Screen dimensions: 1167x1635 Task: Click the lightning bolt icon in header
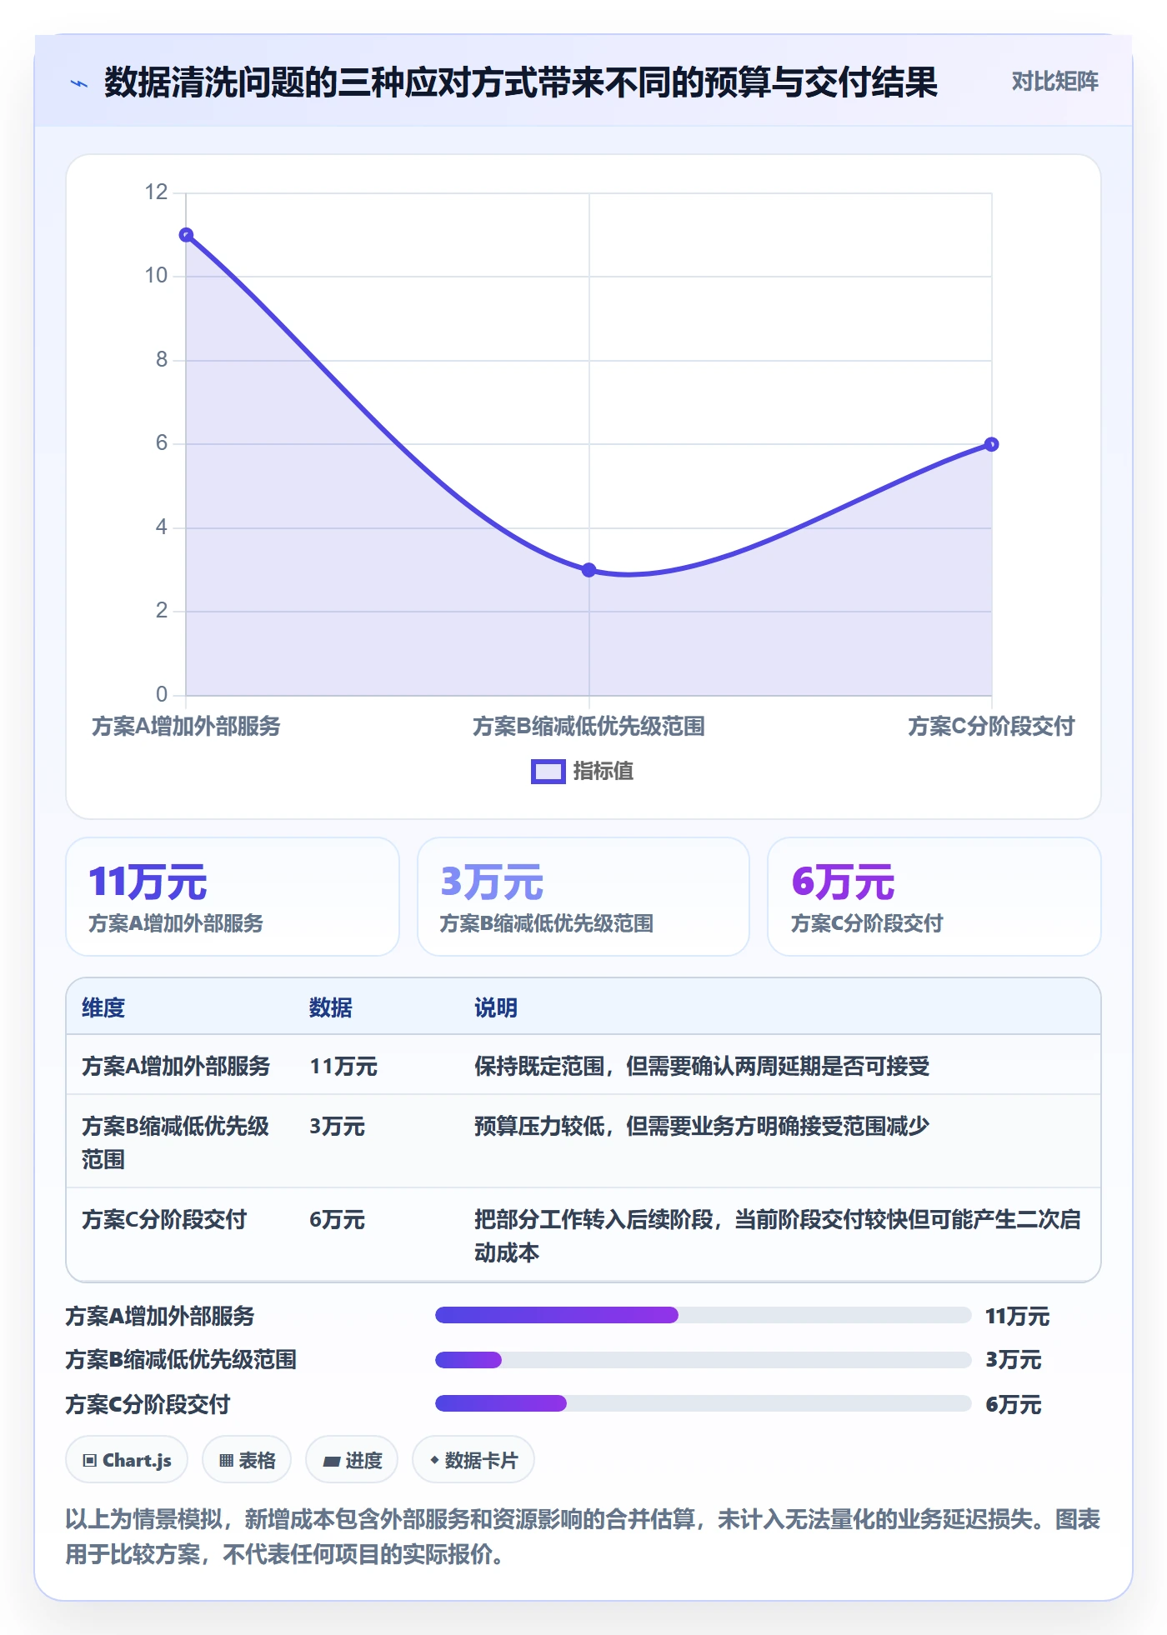pyautogui.click(x=79, y=83)
